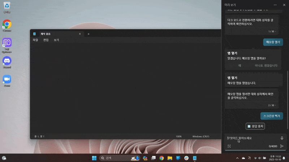Viewport: 289px width, 162px height.
Task: Click the Copilot chat vertical scrollbar
Action: [x=288, y=100]
